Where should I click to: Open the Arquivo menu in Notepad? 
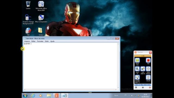pos(27,41)
